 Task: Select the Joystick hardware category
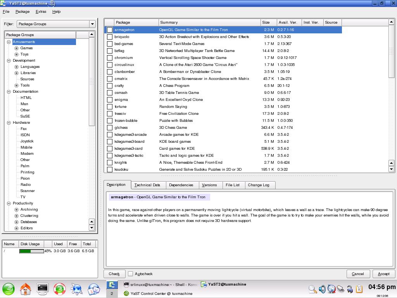coord(27,141)
